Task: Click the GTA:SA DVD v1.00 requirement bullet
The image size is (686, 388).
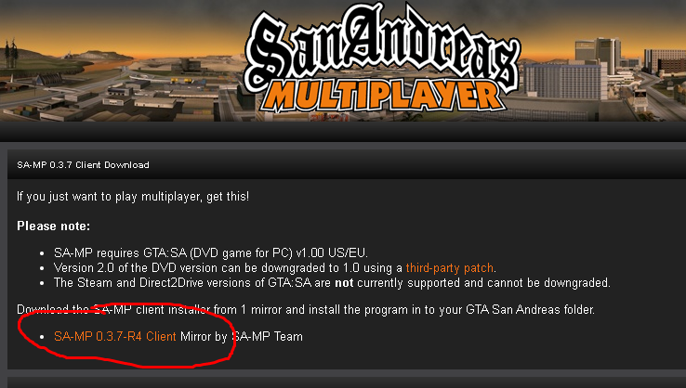Action: coord(211,253)
